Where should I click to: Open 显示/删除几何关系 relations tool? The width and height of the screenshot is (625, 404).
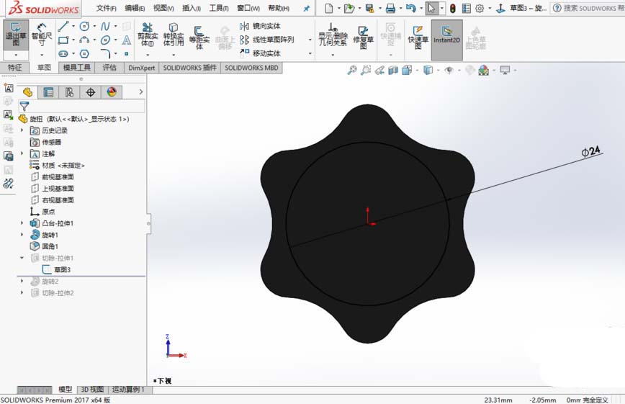point(333,35)
